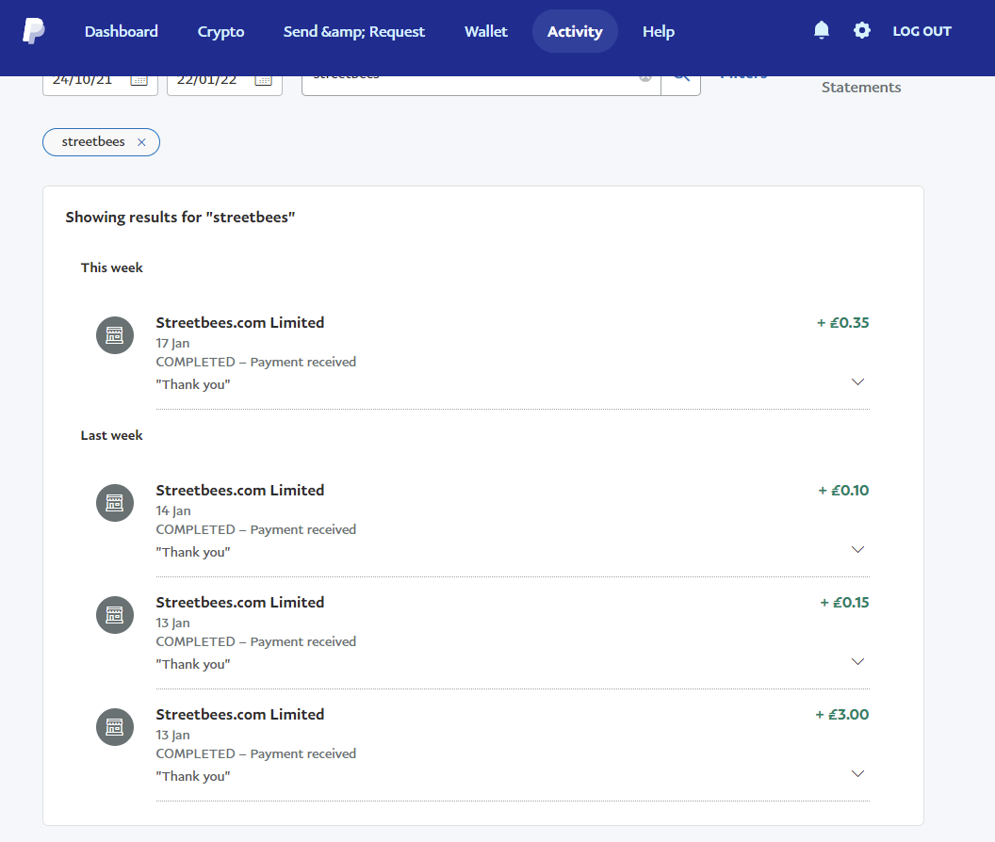Click the end date field 22/01/22

click(x=224, y=85)
